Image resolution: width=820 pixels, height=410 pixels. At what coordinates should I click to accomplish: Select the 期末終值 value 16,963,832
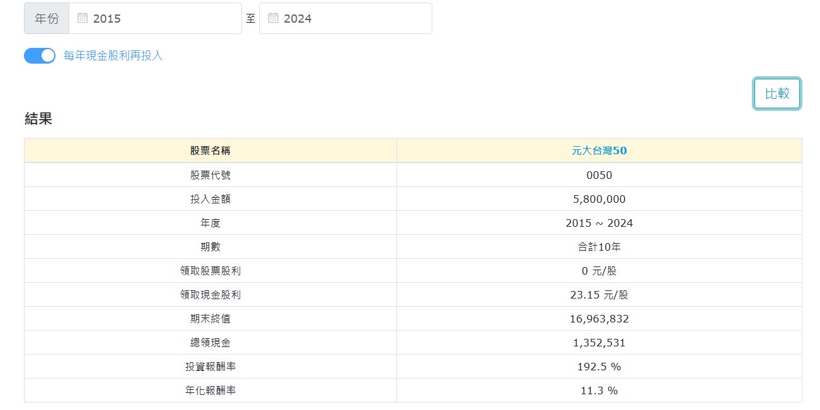coord(599,319)
